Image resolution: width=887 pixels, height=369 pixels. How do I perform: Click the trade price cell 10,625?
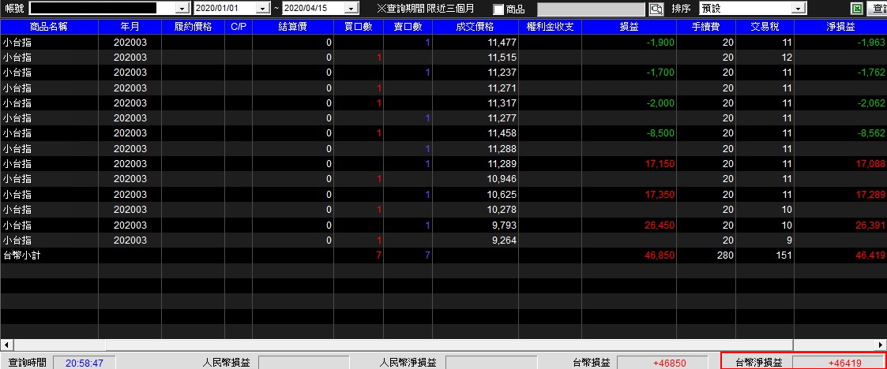(502, 195)
